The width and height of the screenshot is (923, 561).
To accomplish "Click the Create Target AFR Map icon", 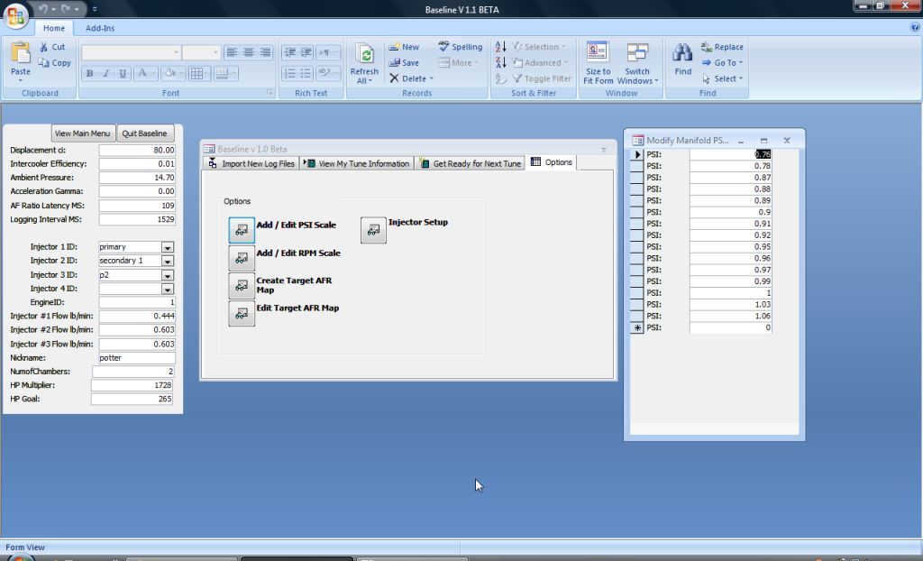I will (242, 286).
